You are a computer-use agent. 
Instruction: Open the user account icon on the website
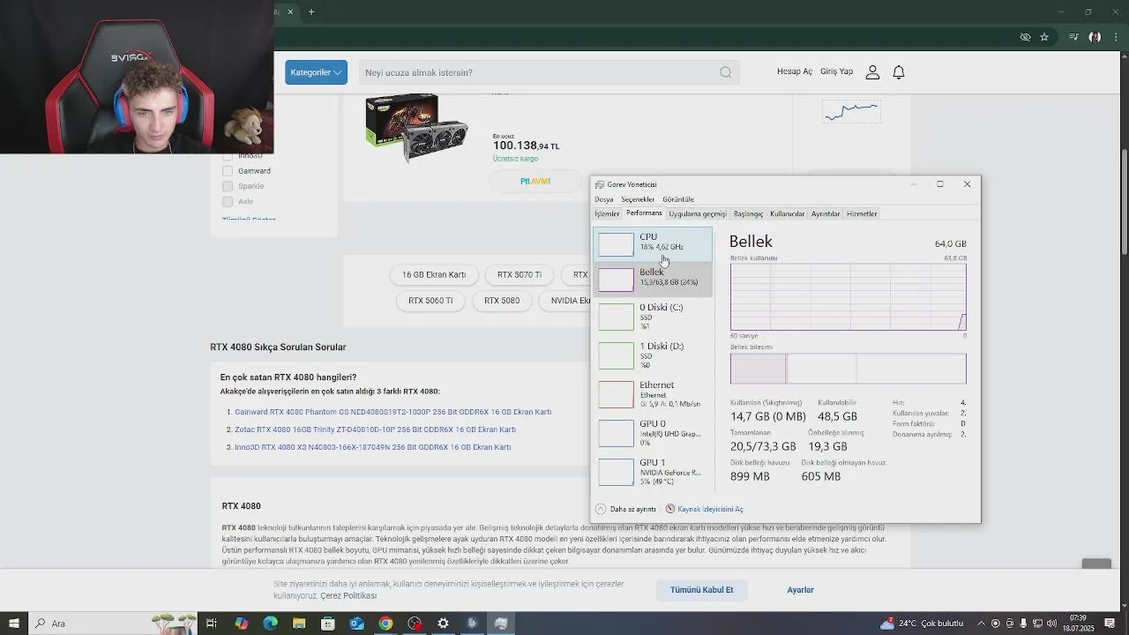pos(872,72)
